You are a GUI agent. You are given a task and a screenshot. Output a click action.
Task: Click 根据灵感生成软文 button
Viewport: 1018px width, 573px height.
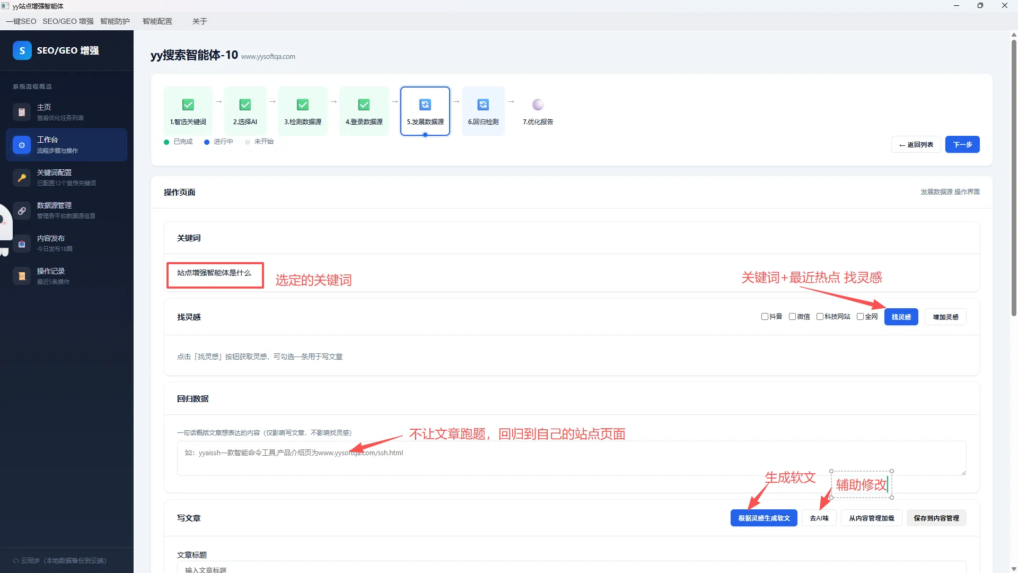[x=763, y=518]
